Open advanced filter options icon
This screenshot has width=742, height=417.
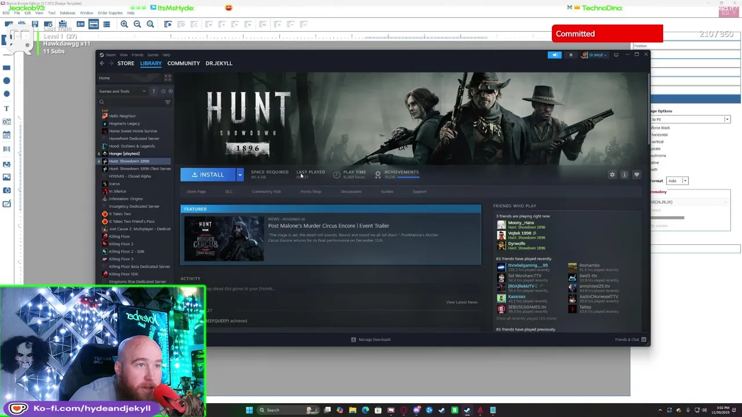(x=168, y=102)
